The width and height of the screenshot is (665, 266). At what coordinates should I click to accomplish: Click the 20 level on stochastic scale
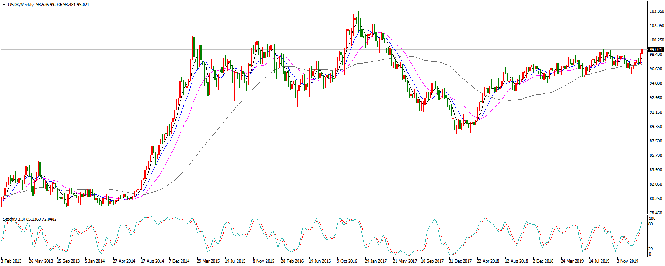(x=651, y=249)
